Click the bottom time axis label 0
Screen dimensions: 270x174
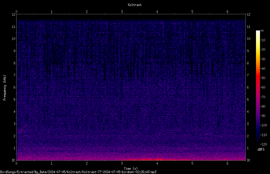[x=16, y=163]
